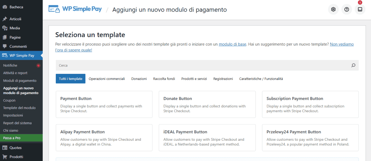The image size is (371, 161).
Task: Click the Prodotti cart icon
Action: (x=4, y=157)
